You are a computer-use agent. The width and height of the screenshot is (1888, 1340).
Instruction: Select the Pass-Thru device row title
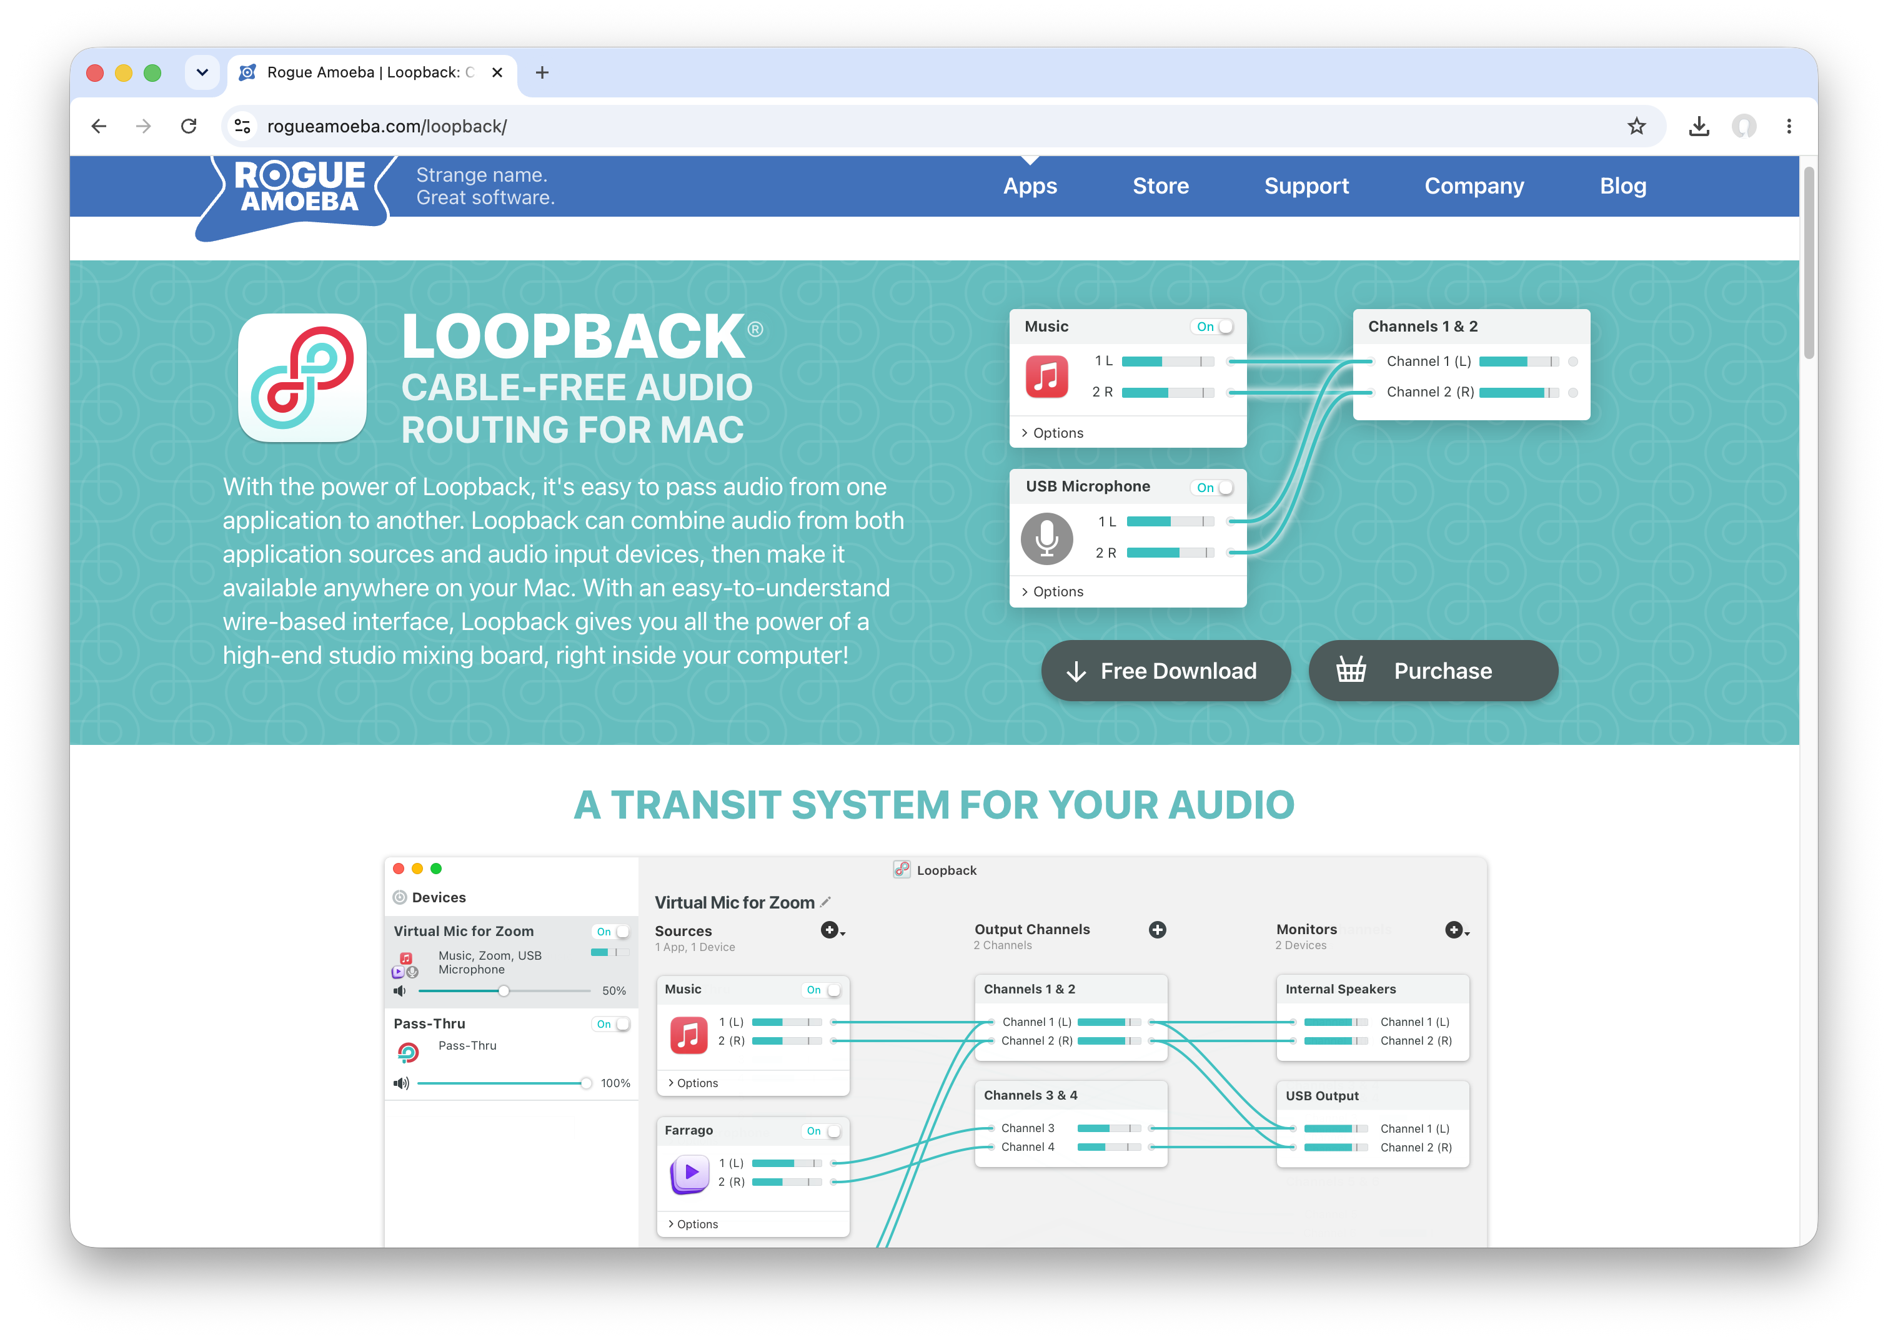click(x=429, y=1023)
